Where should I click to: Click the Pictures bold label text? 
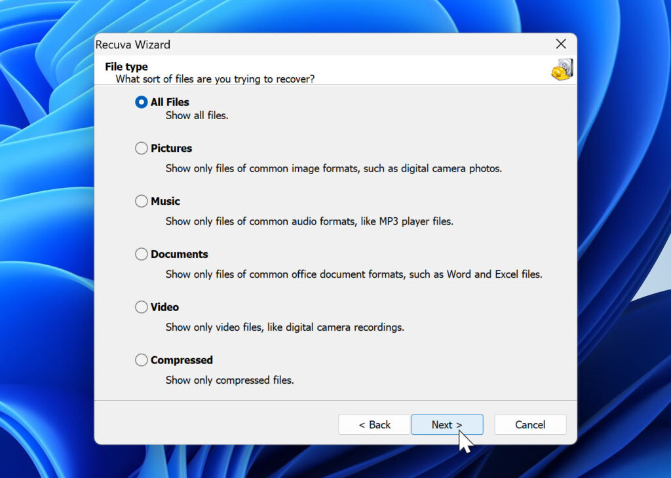170,148
